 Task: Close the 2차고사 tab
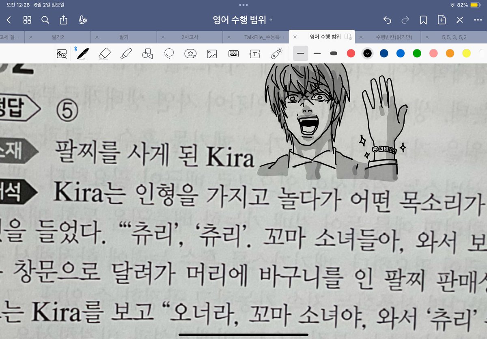[163, 37]
